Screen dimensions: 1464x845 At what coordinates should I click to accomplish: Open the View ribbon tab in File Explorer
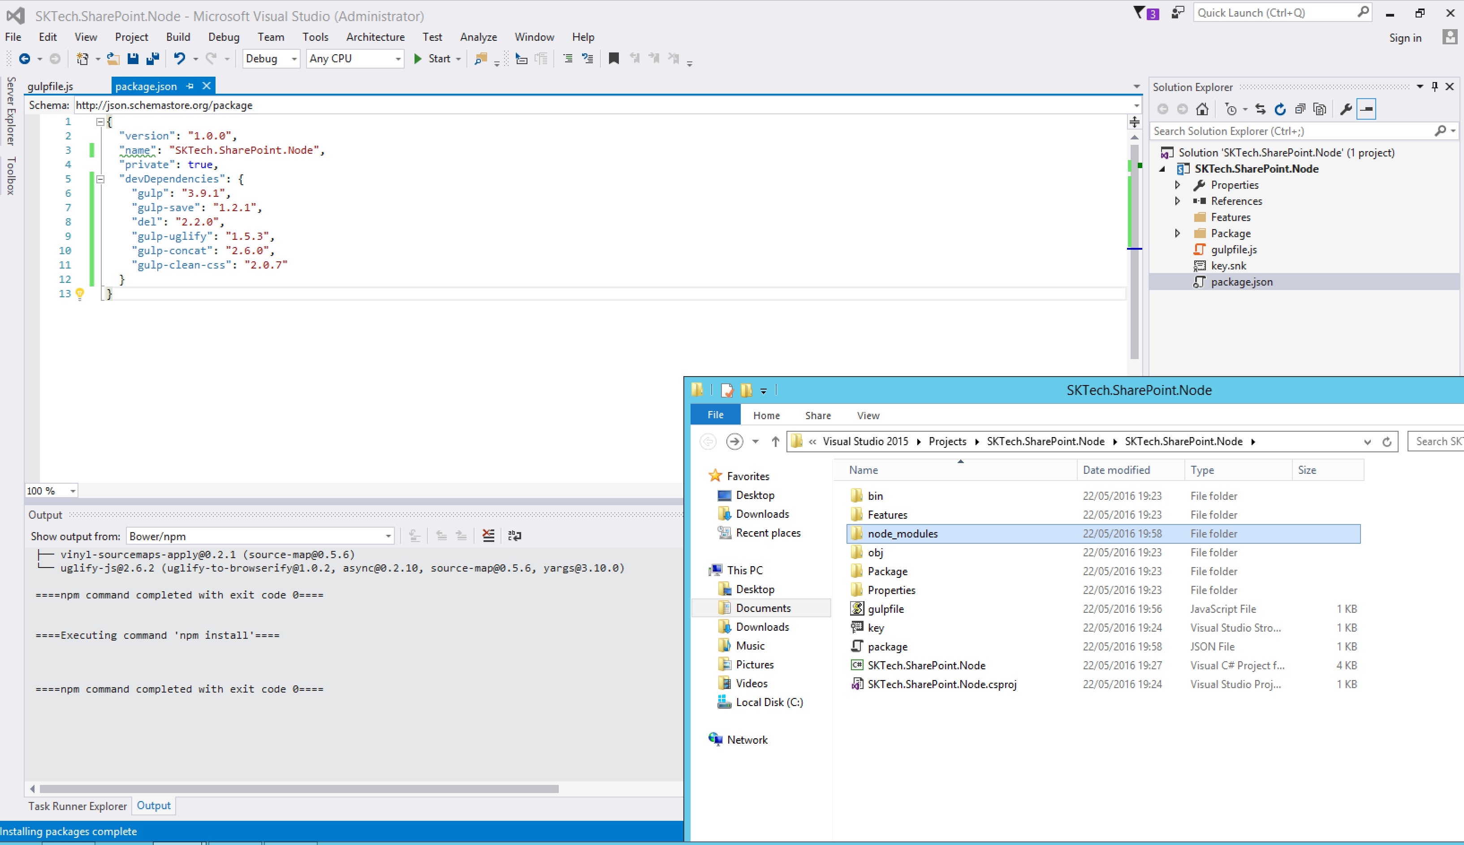click(x=868, y=416)
